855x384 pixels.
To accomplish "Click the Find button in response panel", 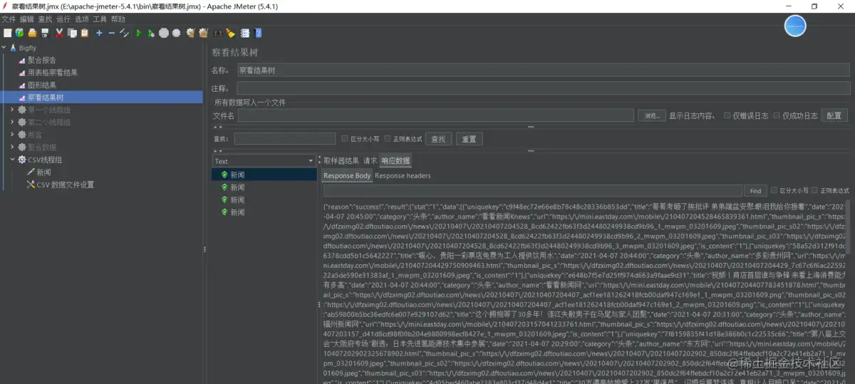I will tap(755, 191).
